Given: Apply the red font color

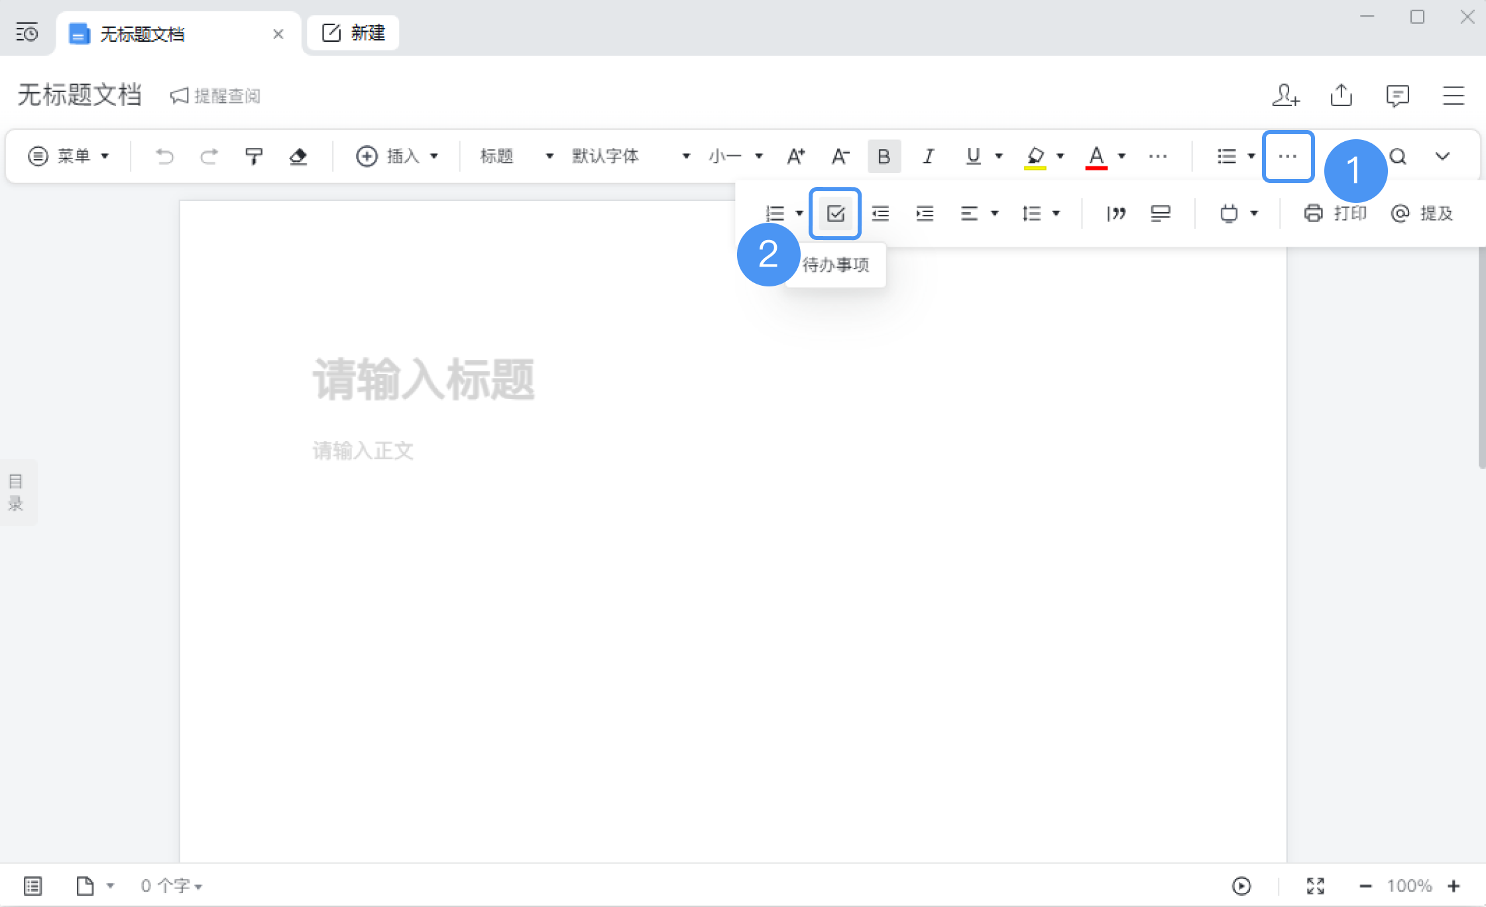Looking at the screenshot, I should (1096, 157).
